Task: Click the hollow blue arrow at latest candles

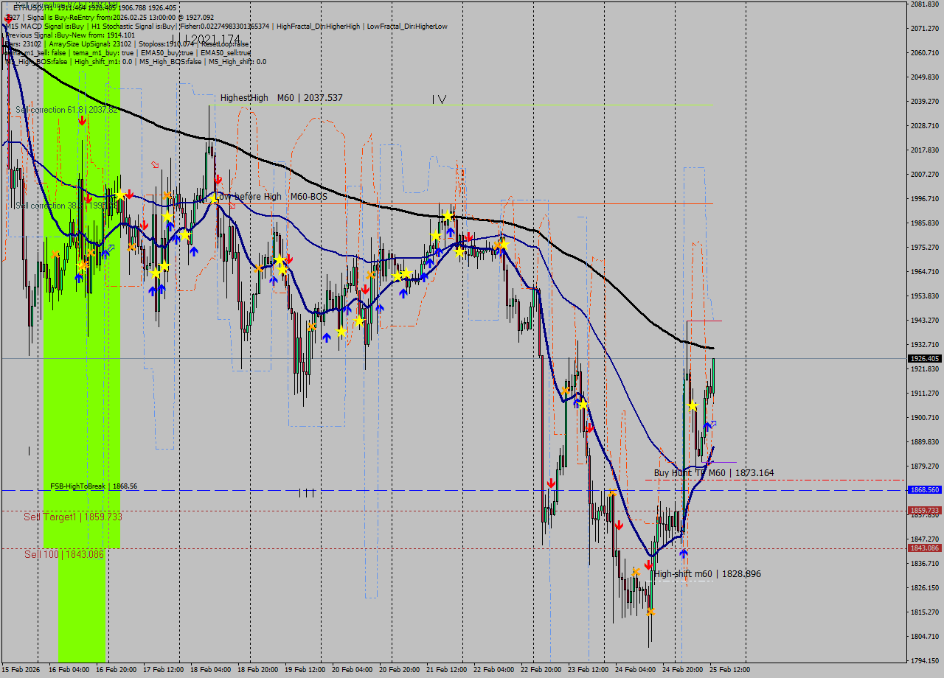Action: click(712, 424)
